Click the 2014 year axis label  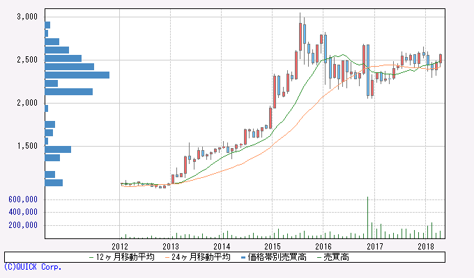pyautogui.click(x=222, y=246)
